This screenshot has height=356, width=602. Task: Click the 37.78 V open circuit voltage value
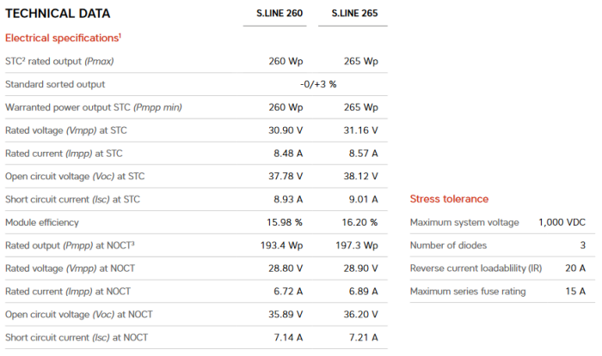(286, 176)
